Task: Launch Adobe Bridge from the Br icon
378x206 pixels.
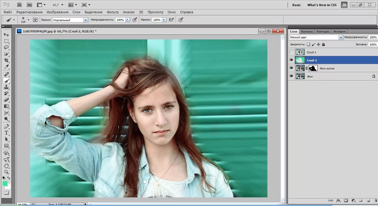Action: tap(20, 5)
